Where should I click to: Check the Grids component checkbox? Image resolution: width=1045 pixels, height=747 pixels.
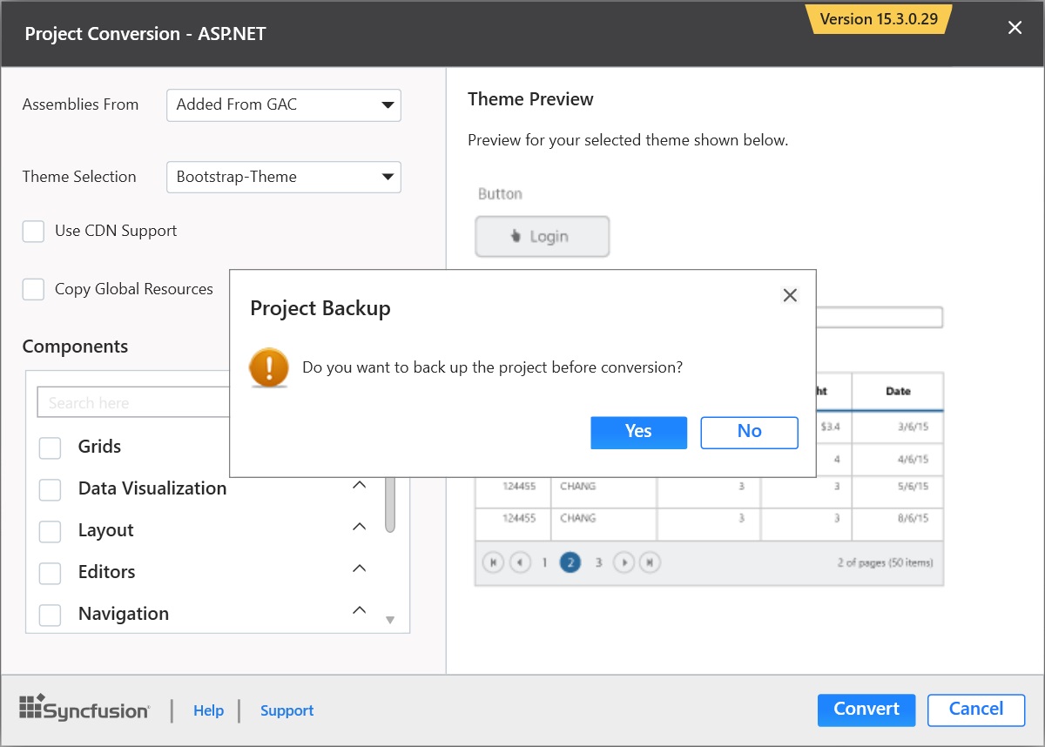[50, 447]
